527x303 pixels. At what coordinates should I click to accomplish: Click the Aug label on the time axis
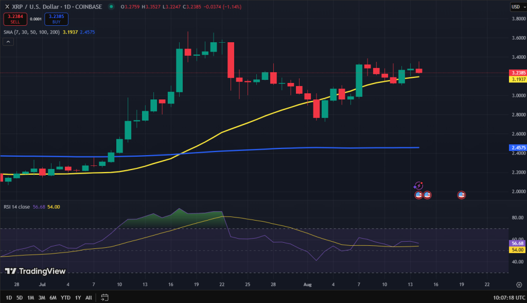click(x=308, y=284)
